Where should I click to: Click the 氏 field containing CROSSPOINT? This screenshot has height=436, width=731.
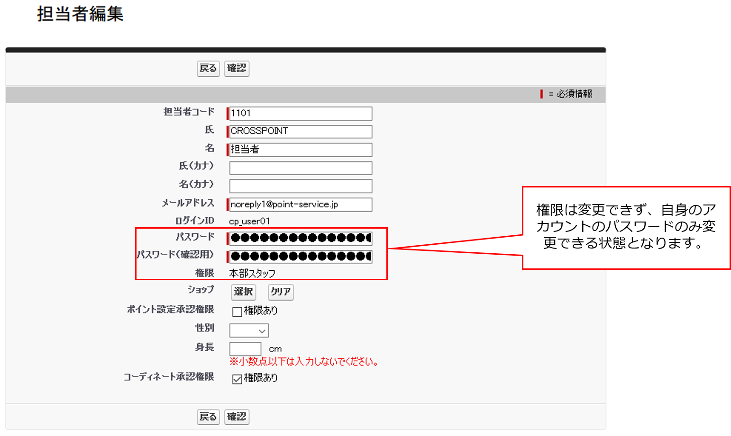[301, 132]
